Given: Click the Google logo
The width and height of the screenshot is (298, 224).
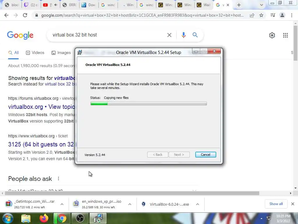Looking at the screenshot, I should click(x=20, y=35).
